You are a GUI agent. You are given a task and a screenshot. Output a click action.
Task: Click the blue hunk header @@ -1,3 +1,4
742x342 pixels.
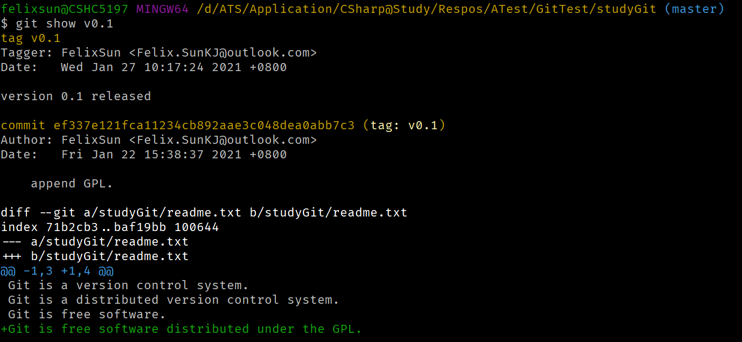point(57,271)
